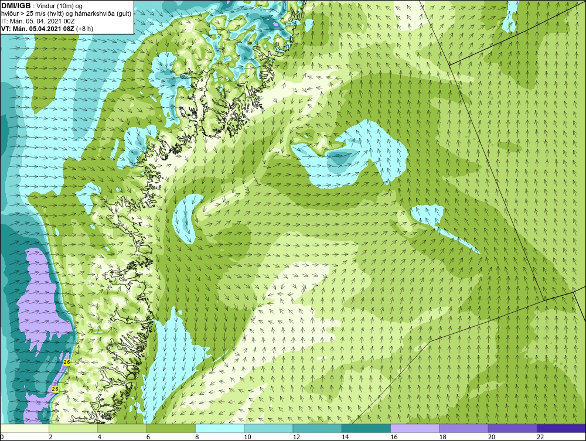Click the legend value label 16
586x441 pixels.
click(394, 437)
